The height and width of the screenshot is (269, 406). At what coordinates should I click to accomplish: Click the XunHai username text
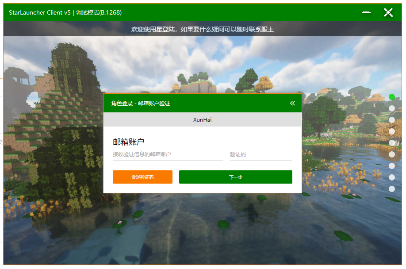[x=202, y=119]
